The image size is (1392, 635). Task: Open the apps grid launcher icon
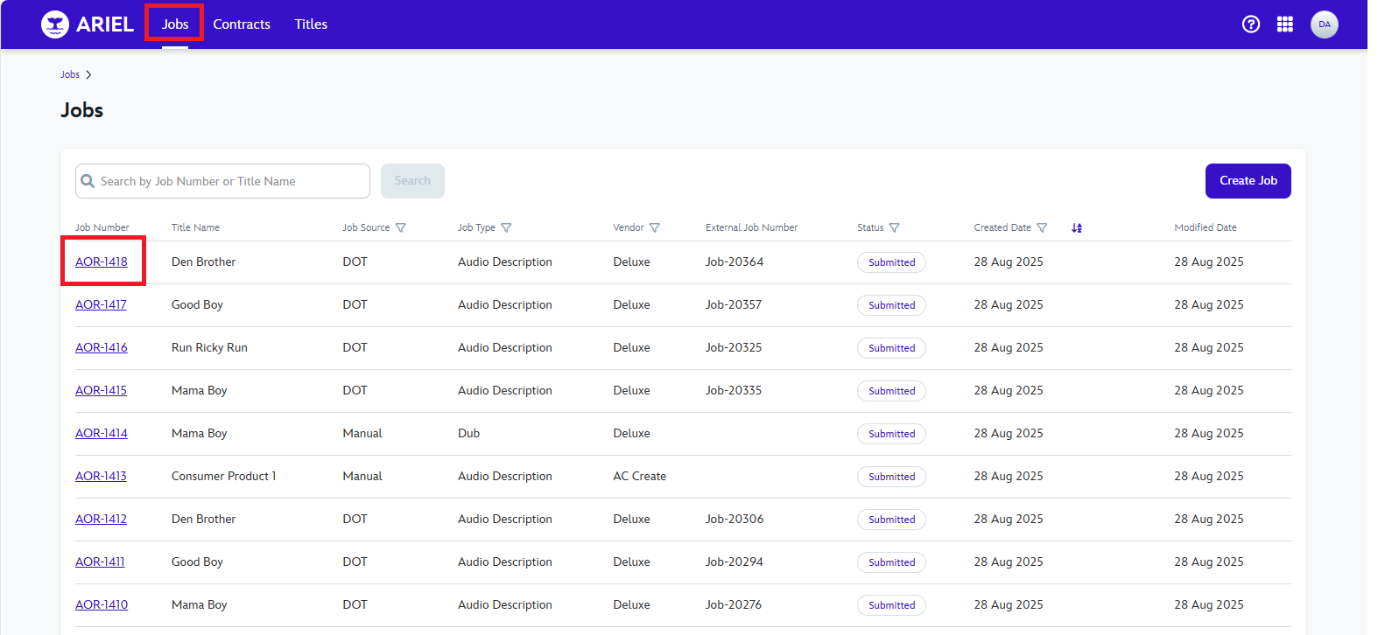1285,24
